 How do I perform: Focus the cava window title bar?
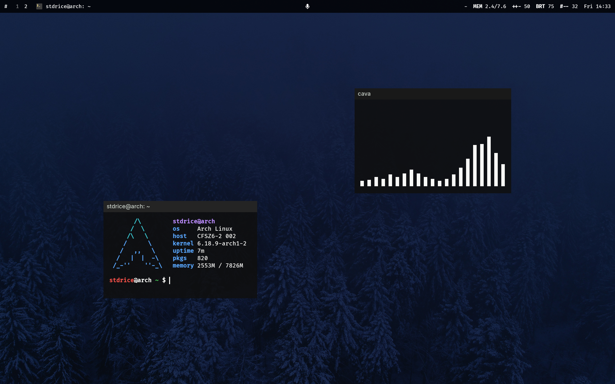click(x=433, y=94)
